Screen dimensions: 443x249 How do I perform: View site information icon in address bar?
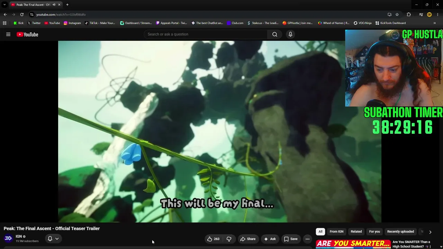32,15
